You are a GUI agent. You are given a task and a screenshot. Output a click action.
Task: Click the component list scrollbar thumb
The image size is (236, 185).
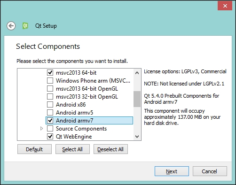click(137, 99)
